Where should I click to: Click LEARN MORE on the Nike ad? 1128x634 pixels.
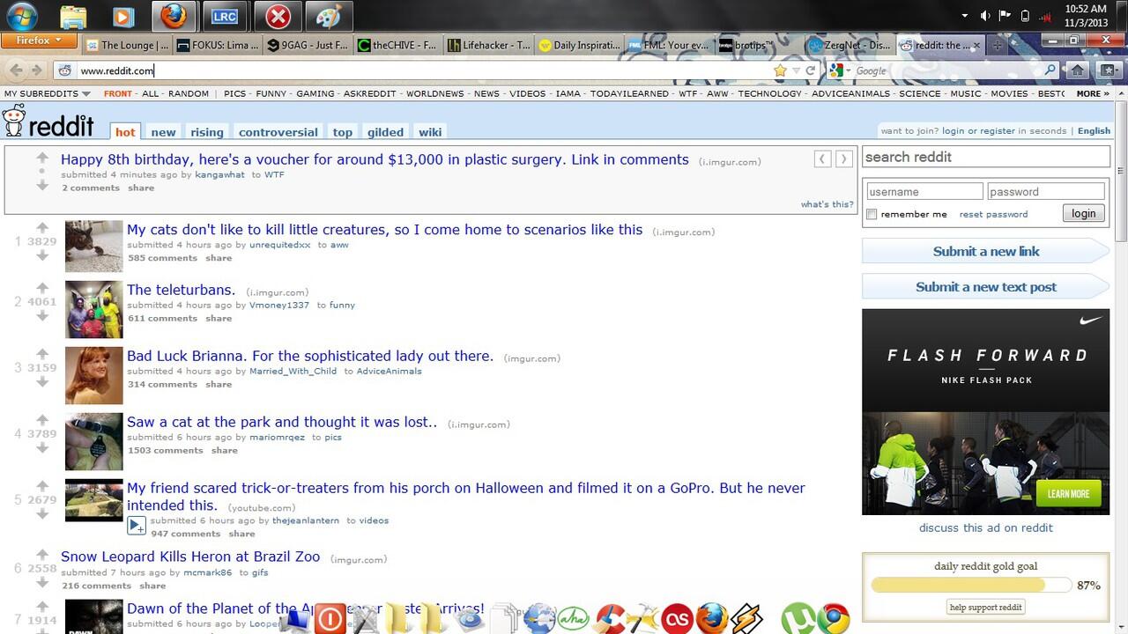tap(1068, 493)
